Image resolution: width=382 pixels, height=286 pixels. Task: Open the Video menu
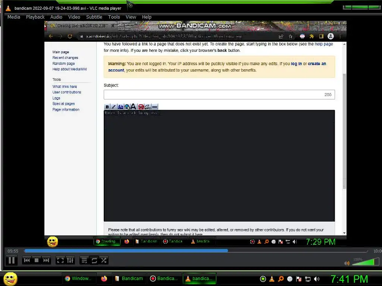(x=74, y=17)
